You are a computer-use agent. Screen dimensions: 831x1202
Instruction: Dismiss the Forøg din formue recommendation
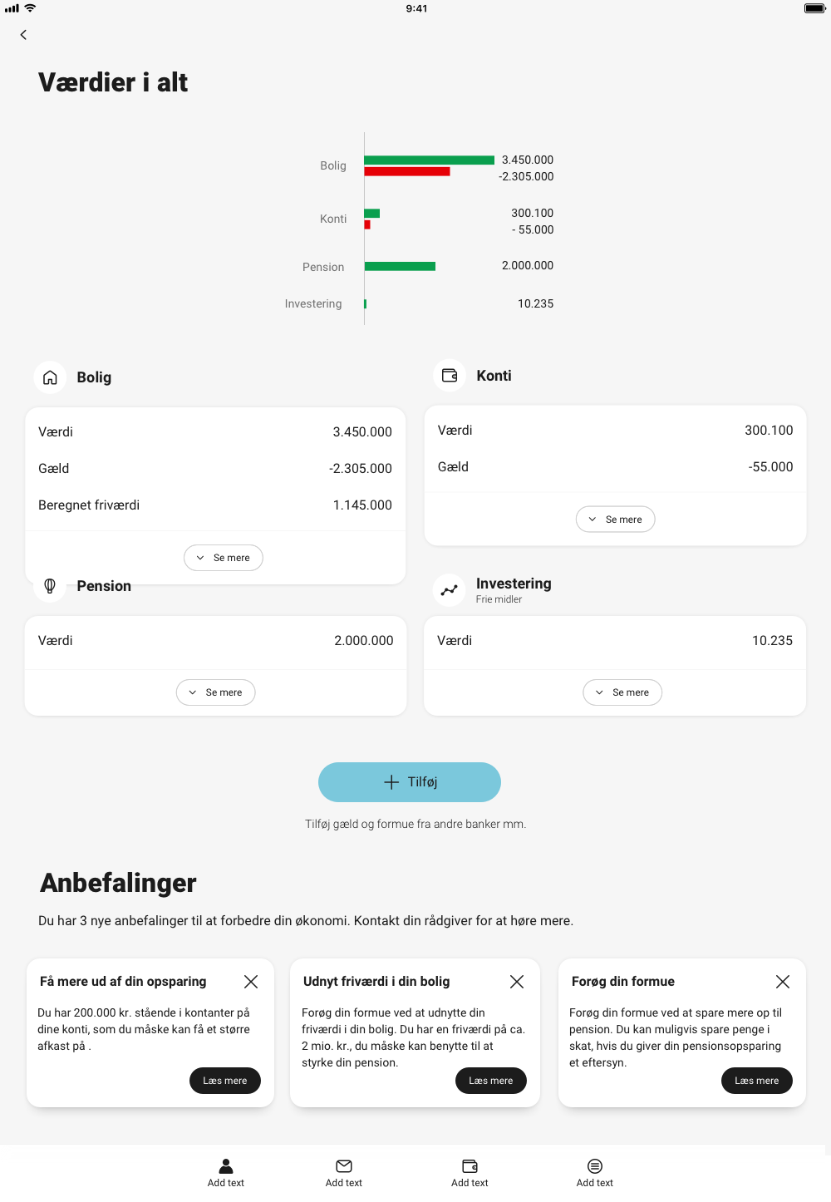(782, 981)
